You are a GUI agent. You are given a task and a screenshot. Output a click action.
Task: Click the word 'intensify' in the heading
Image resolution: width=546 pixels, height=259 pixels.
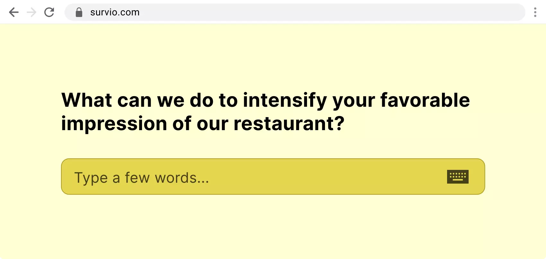click(x=285, y=100)
